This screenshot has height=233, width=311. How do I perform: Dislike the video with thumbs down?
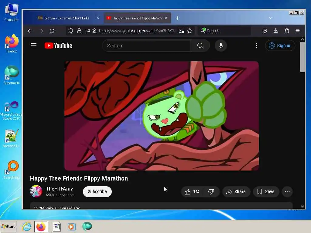pyautogui.click(x=211, y=192)
